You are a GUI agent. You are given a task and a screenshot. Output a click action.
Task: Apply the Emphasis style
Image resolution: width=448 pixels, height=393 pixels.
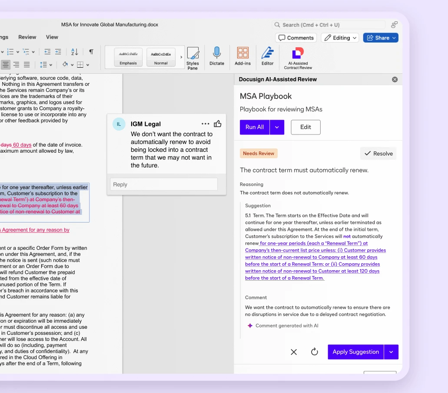(128, 57)
